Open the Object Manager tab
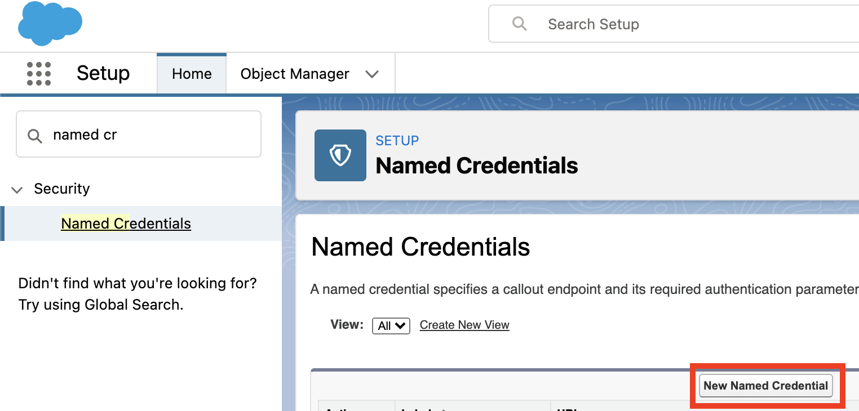 295,74
